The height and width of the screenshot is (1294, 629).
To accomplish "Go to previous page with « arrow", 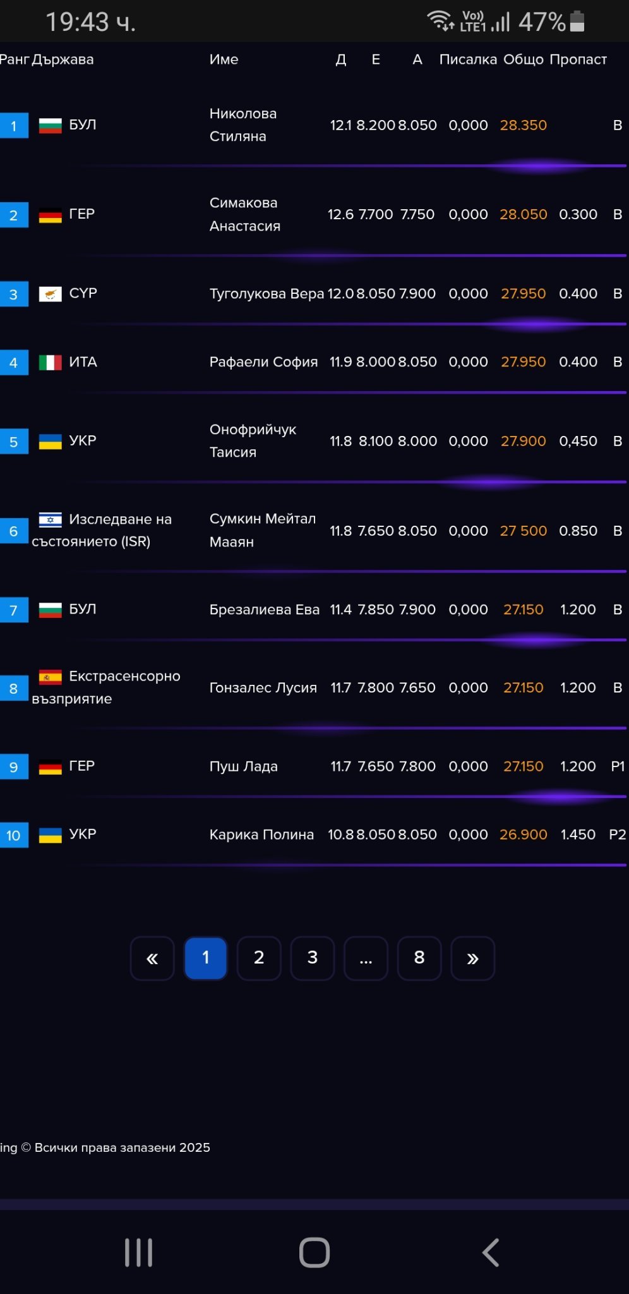I will click(x=152, y=958).
